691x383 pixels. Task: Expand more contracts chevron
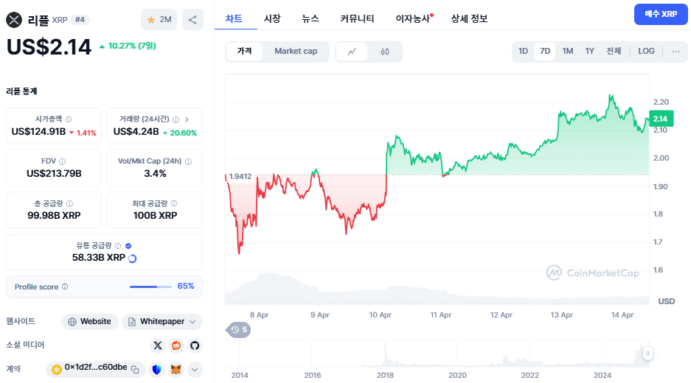point(195,369)
